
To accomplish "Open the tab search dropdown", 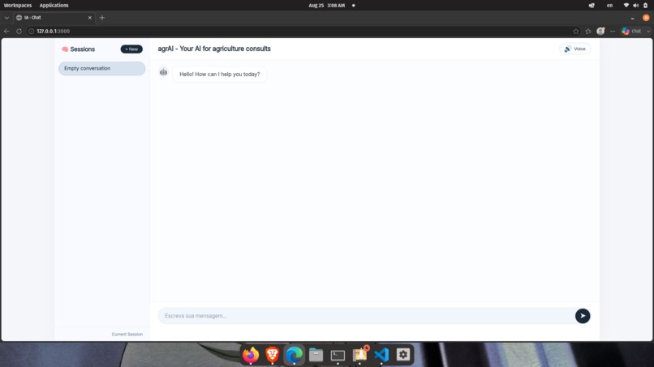I will pos(6,18).
